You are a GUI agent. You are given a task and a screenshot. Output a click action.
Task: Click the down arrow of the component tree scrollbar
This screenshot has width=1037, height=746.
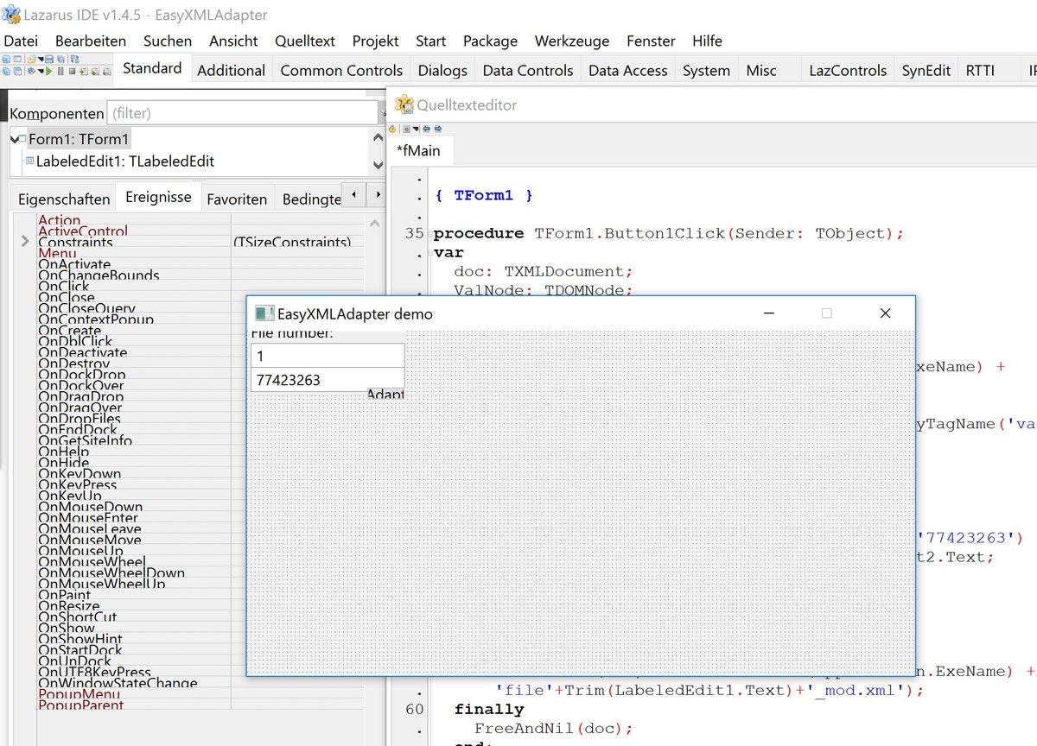(x=378, y=165)
